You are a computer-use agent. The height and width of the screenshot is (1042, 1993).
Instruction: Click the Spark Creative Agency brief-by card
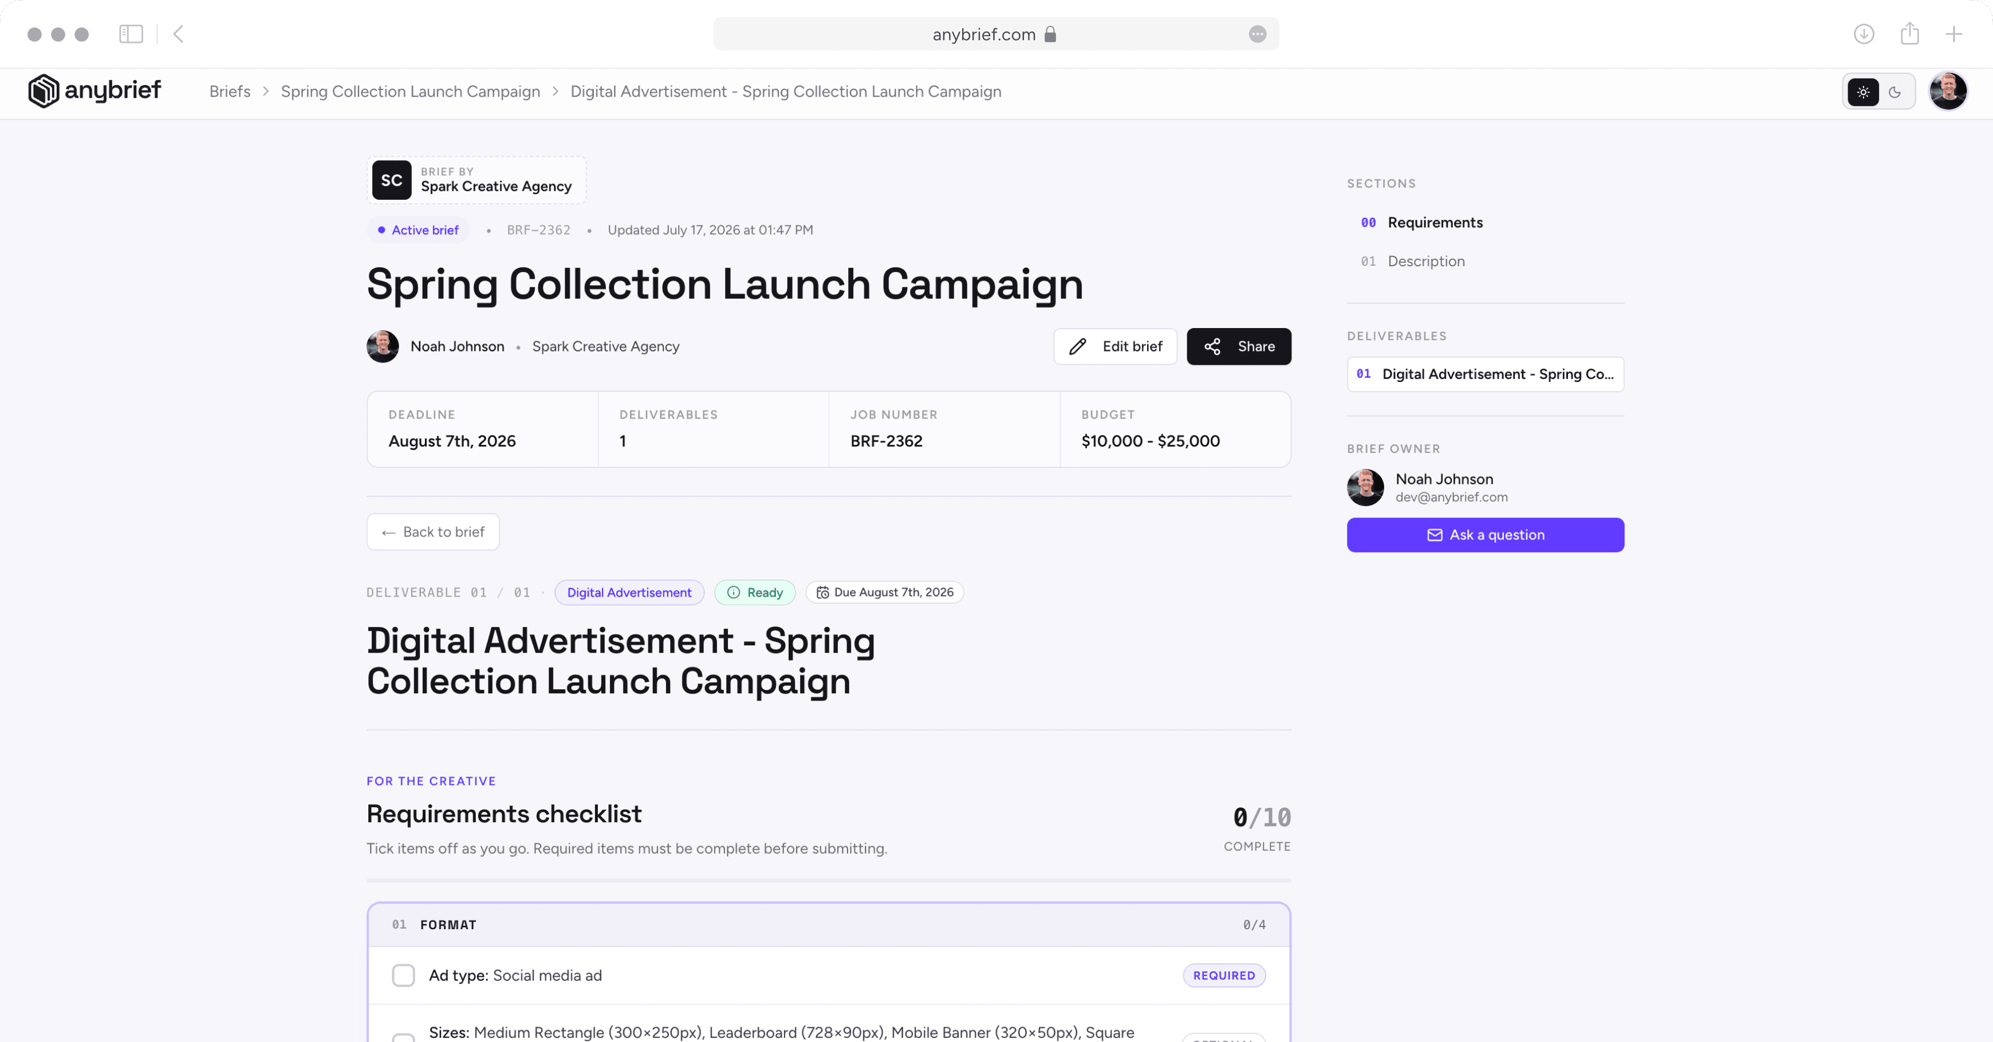pyautogui.click(x=476, y=180)
